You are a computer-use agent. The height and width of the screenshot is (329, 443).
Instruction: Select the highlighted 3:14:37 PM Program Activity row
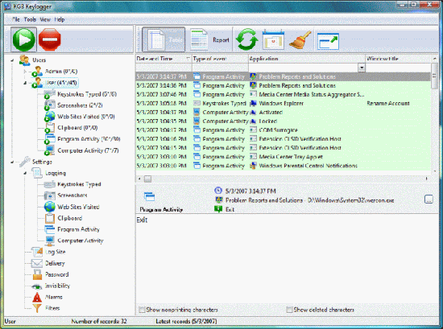pyautogui.click(x=283, y=76)
